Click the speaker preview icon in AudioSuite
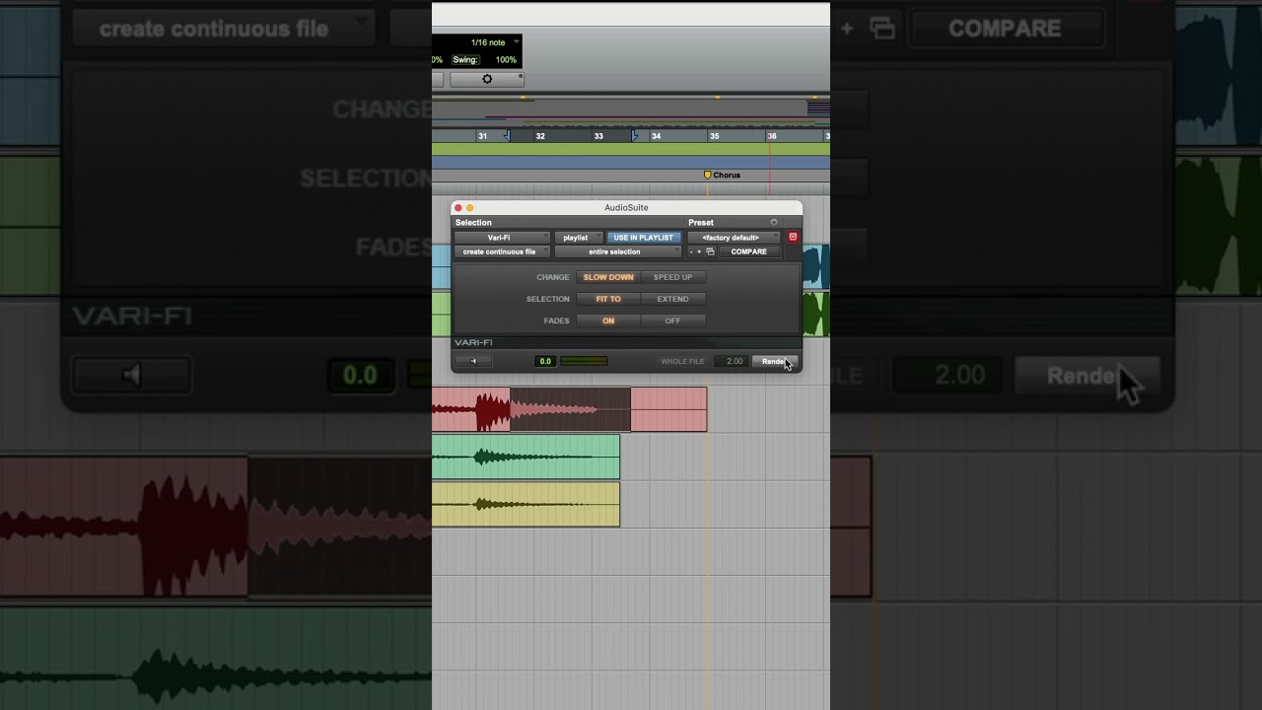 [473, 361]
